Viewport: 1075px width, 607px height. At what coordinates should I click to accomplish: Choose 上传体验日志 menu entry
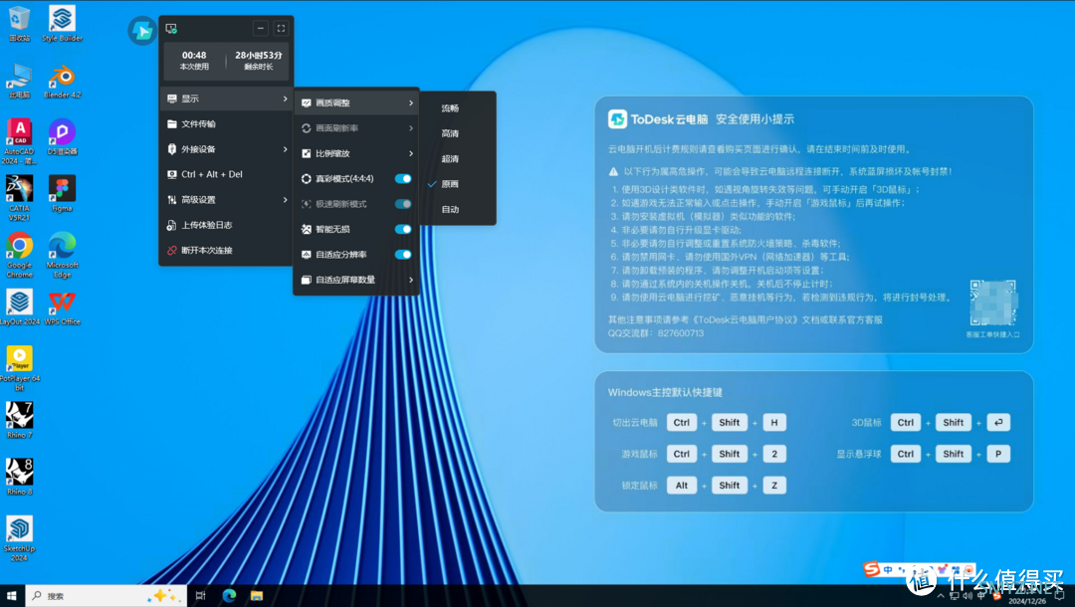(226, 226)
